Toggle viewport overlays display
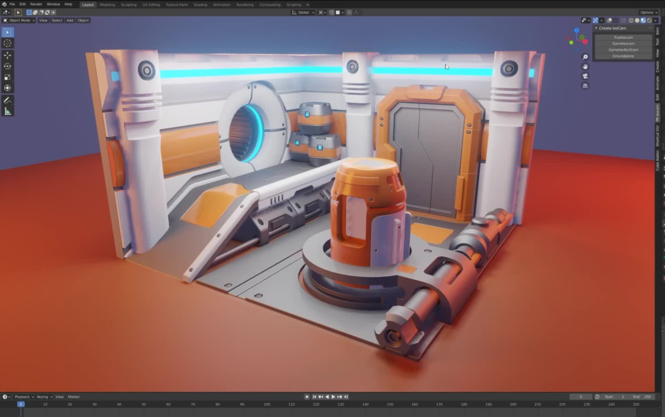Viewport: 665px width, 417px height. tap(609, 20)
